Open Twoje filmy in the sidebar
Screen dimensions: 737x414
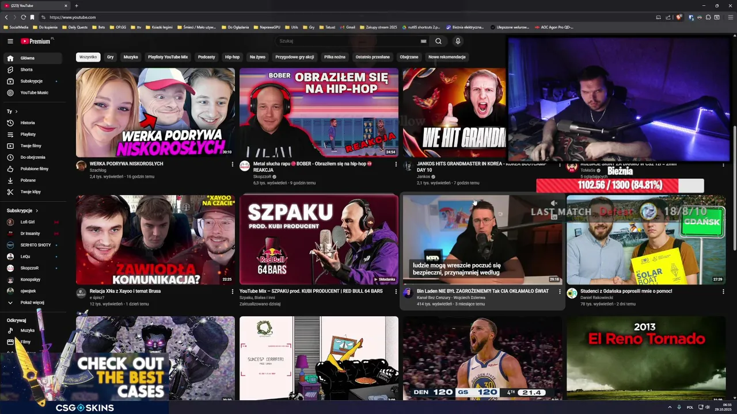coord(33,145)
